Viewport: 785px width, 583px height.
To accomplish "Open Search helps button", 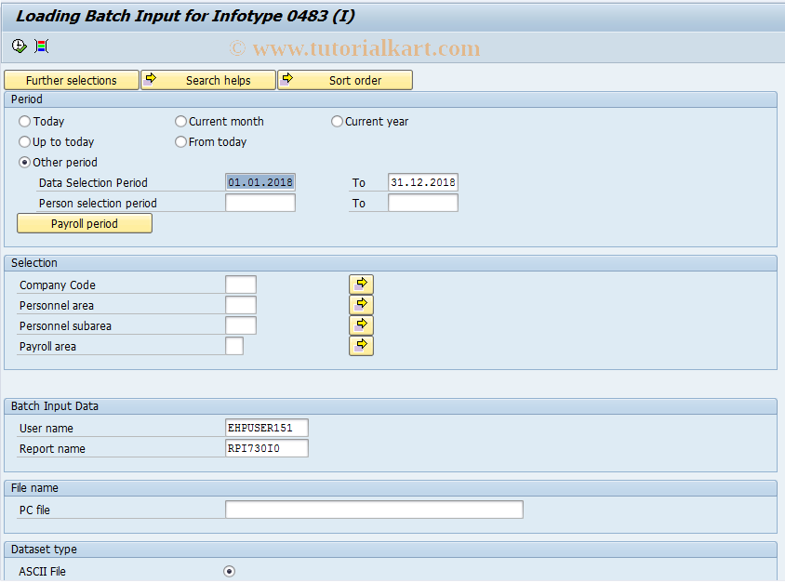I will point(208,80).
